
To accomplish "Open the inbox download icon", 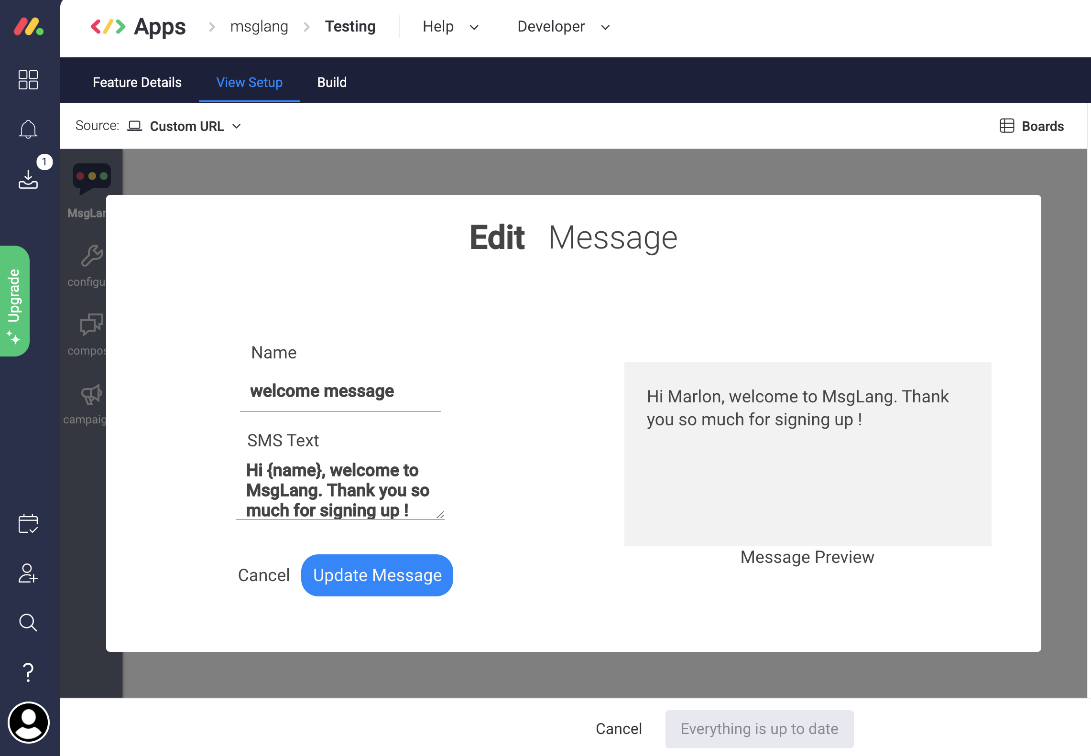I will (x=28, y=180).
